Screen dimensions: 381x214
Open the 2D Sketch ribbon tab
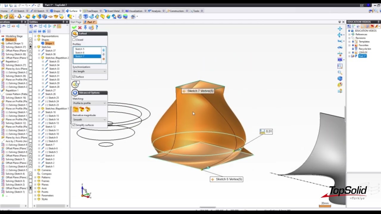pyautogui.click(x=18, y=11)
